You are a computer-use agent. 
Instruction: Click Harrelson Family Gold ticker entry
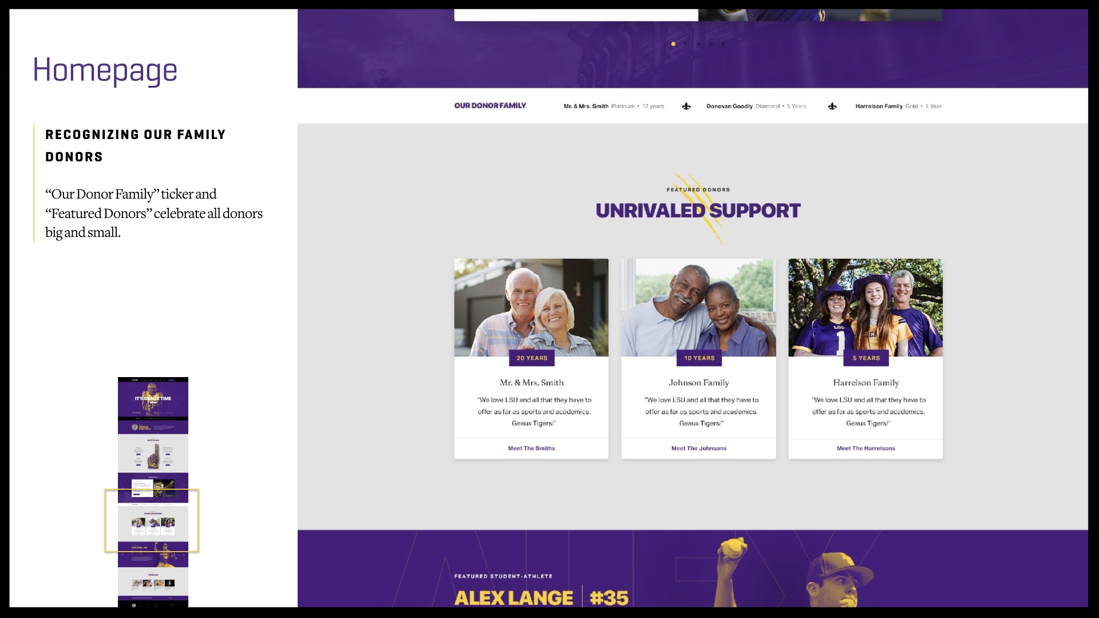pos(898,106)
